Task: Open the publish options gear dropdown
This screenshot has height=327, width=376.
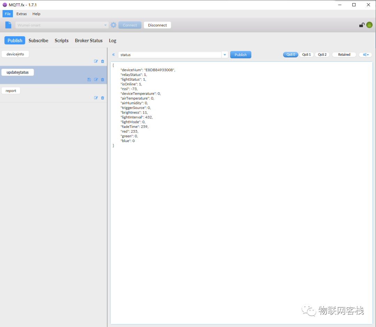Action: [366, 55]
